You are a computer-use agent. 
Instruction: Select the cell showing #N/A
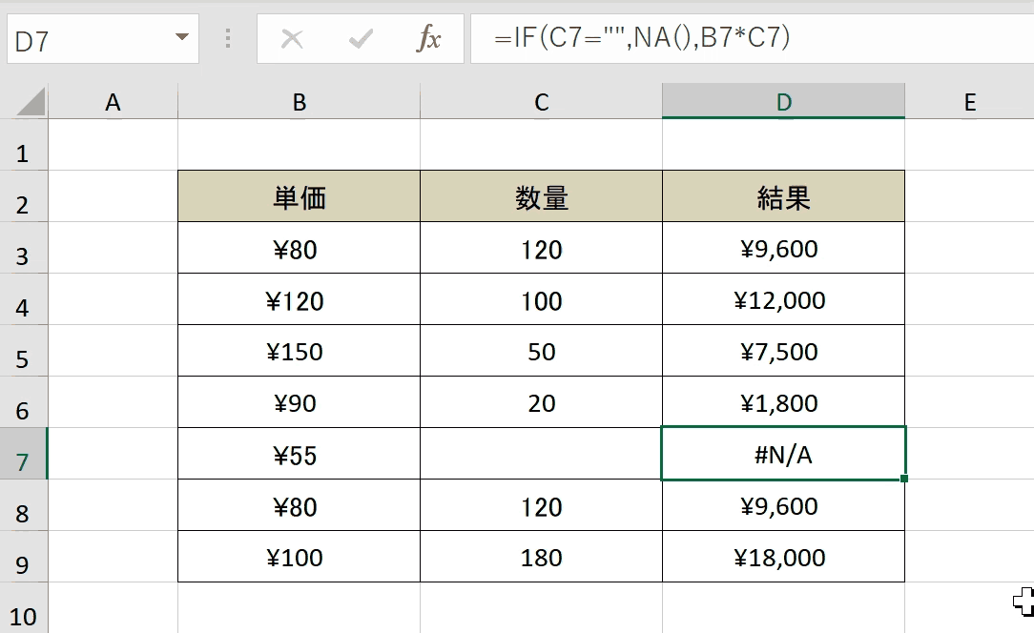coord(783,454)
